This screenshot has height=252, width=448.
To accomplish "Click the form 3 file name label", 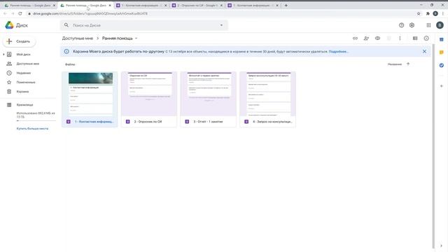I will click(208, 122).
